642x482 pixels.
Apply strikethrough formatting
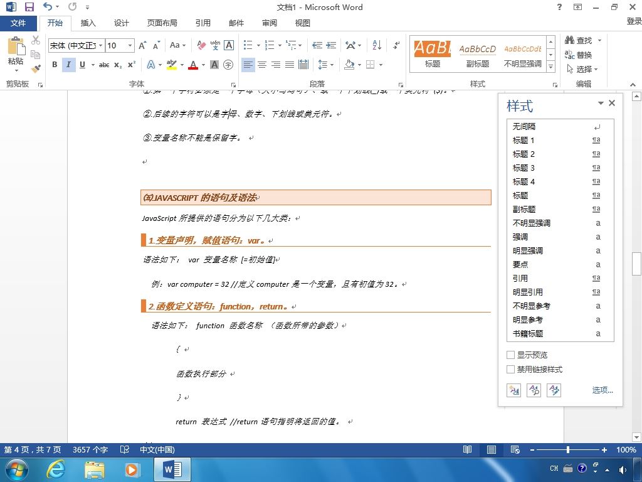pyautogui.click(x=104, y=65)
